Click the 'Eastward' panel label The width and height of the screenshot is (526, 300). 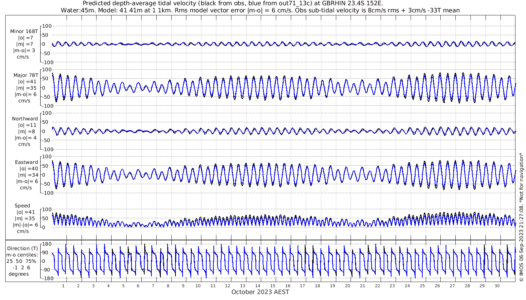(26, 162)
